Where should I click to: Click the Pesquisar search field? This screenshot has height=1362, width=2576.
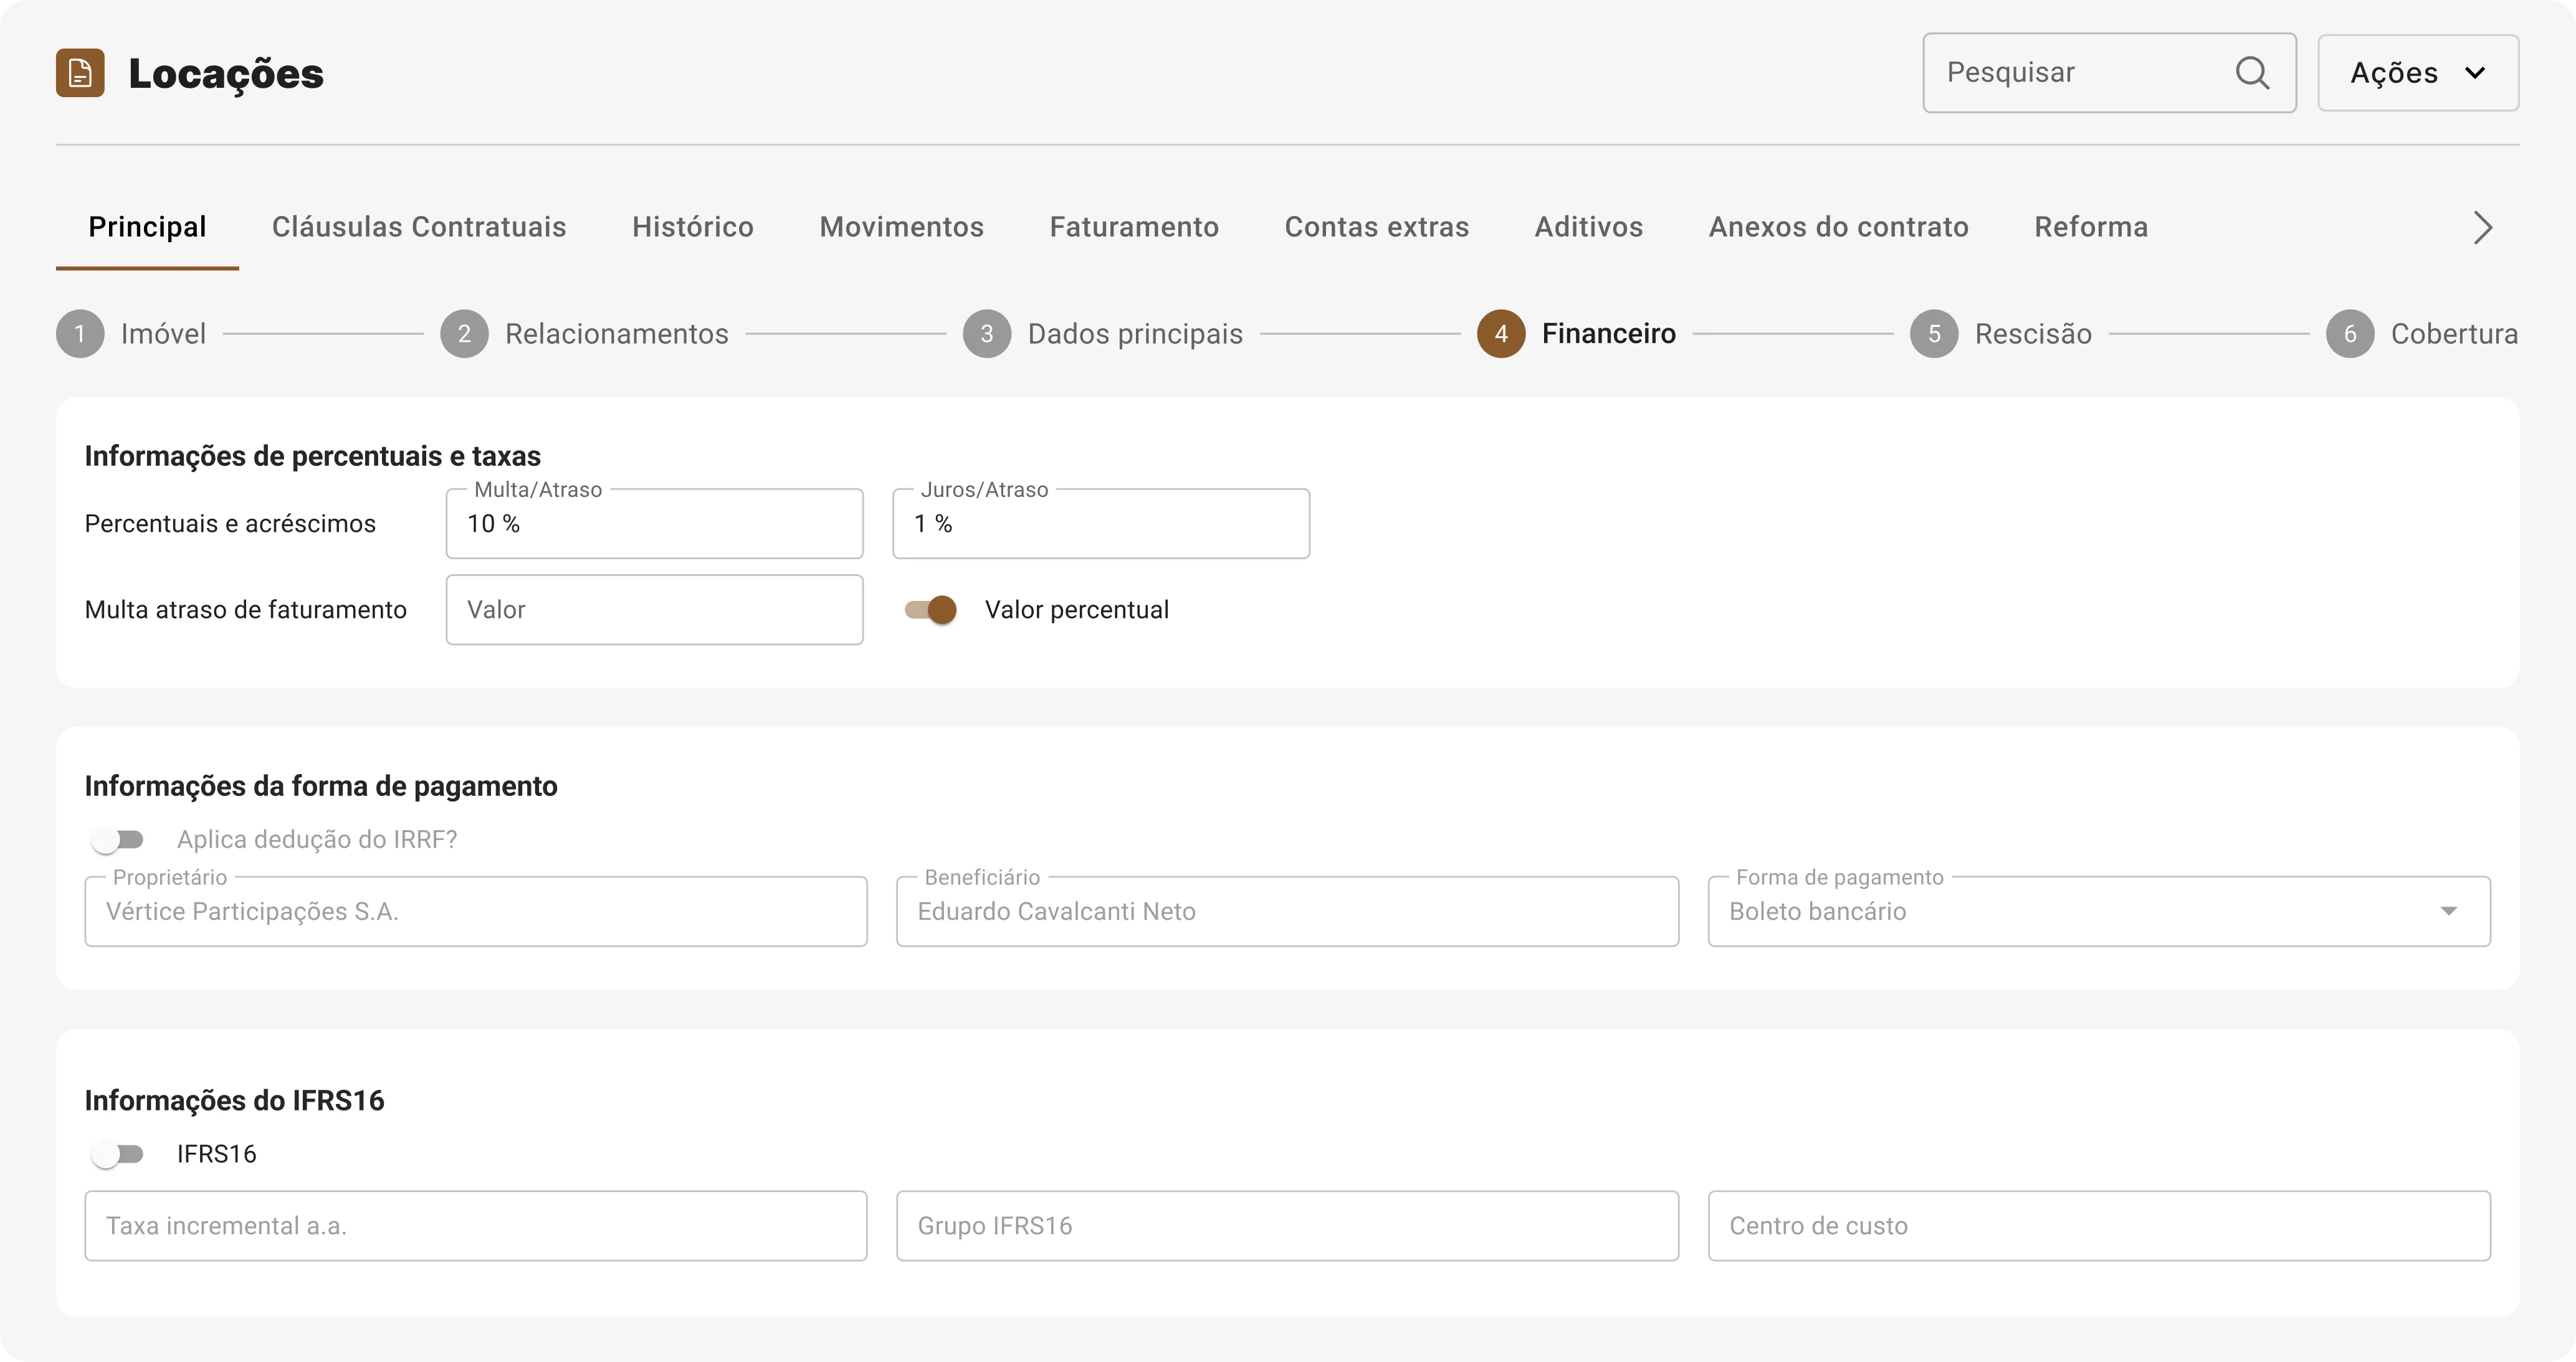point(2109,73)
